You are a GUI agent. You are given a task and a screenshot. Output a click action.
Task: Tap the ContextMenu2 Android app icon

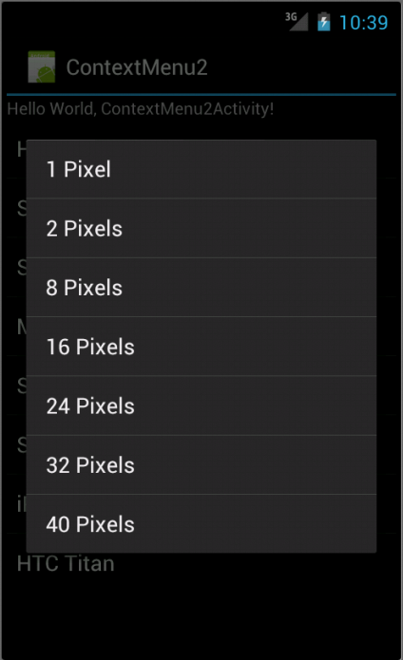click(41, 66)
